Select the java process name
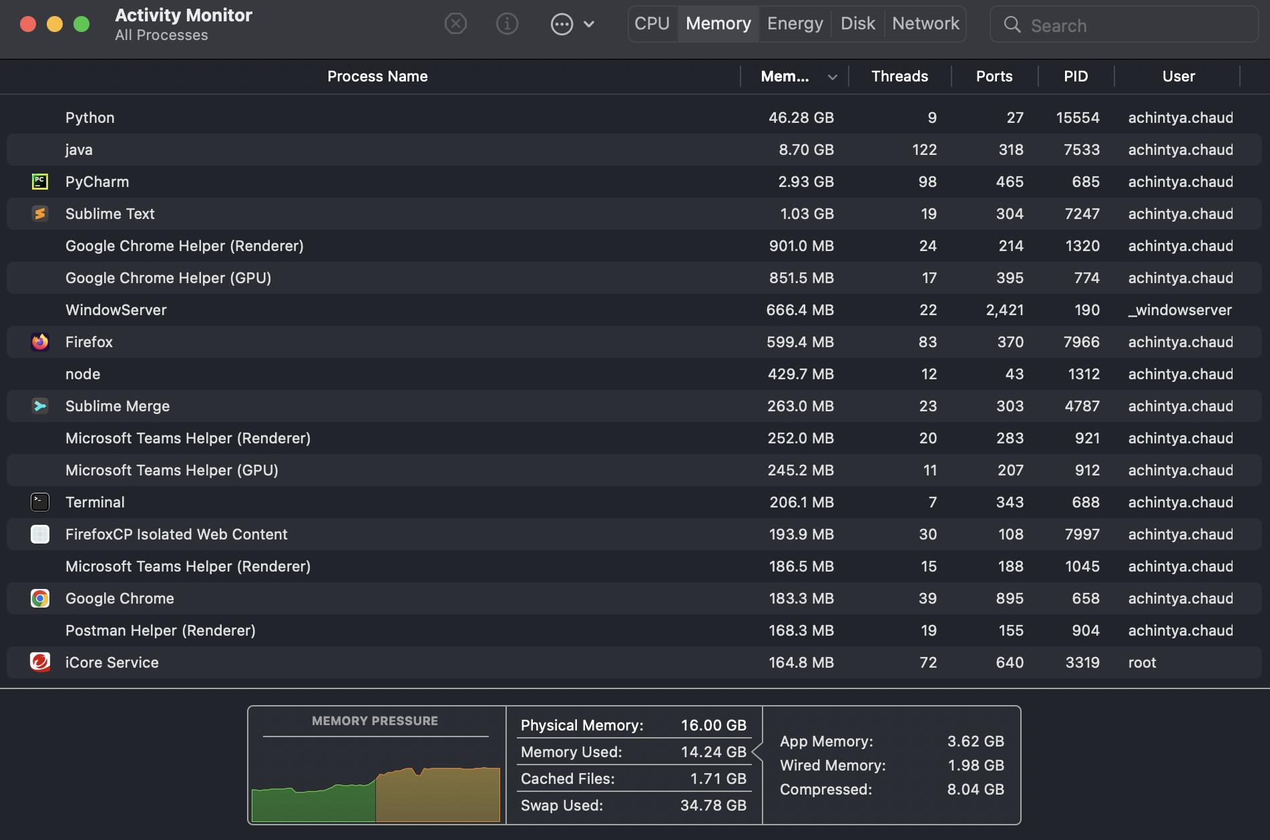Image resolution: width=1270 pixels, height=840 pixels. pyautogui.click(x=79, y=150)
